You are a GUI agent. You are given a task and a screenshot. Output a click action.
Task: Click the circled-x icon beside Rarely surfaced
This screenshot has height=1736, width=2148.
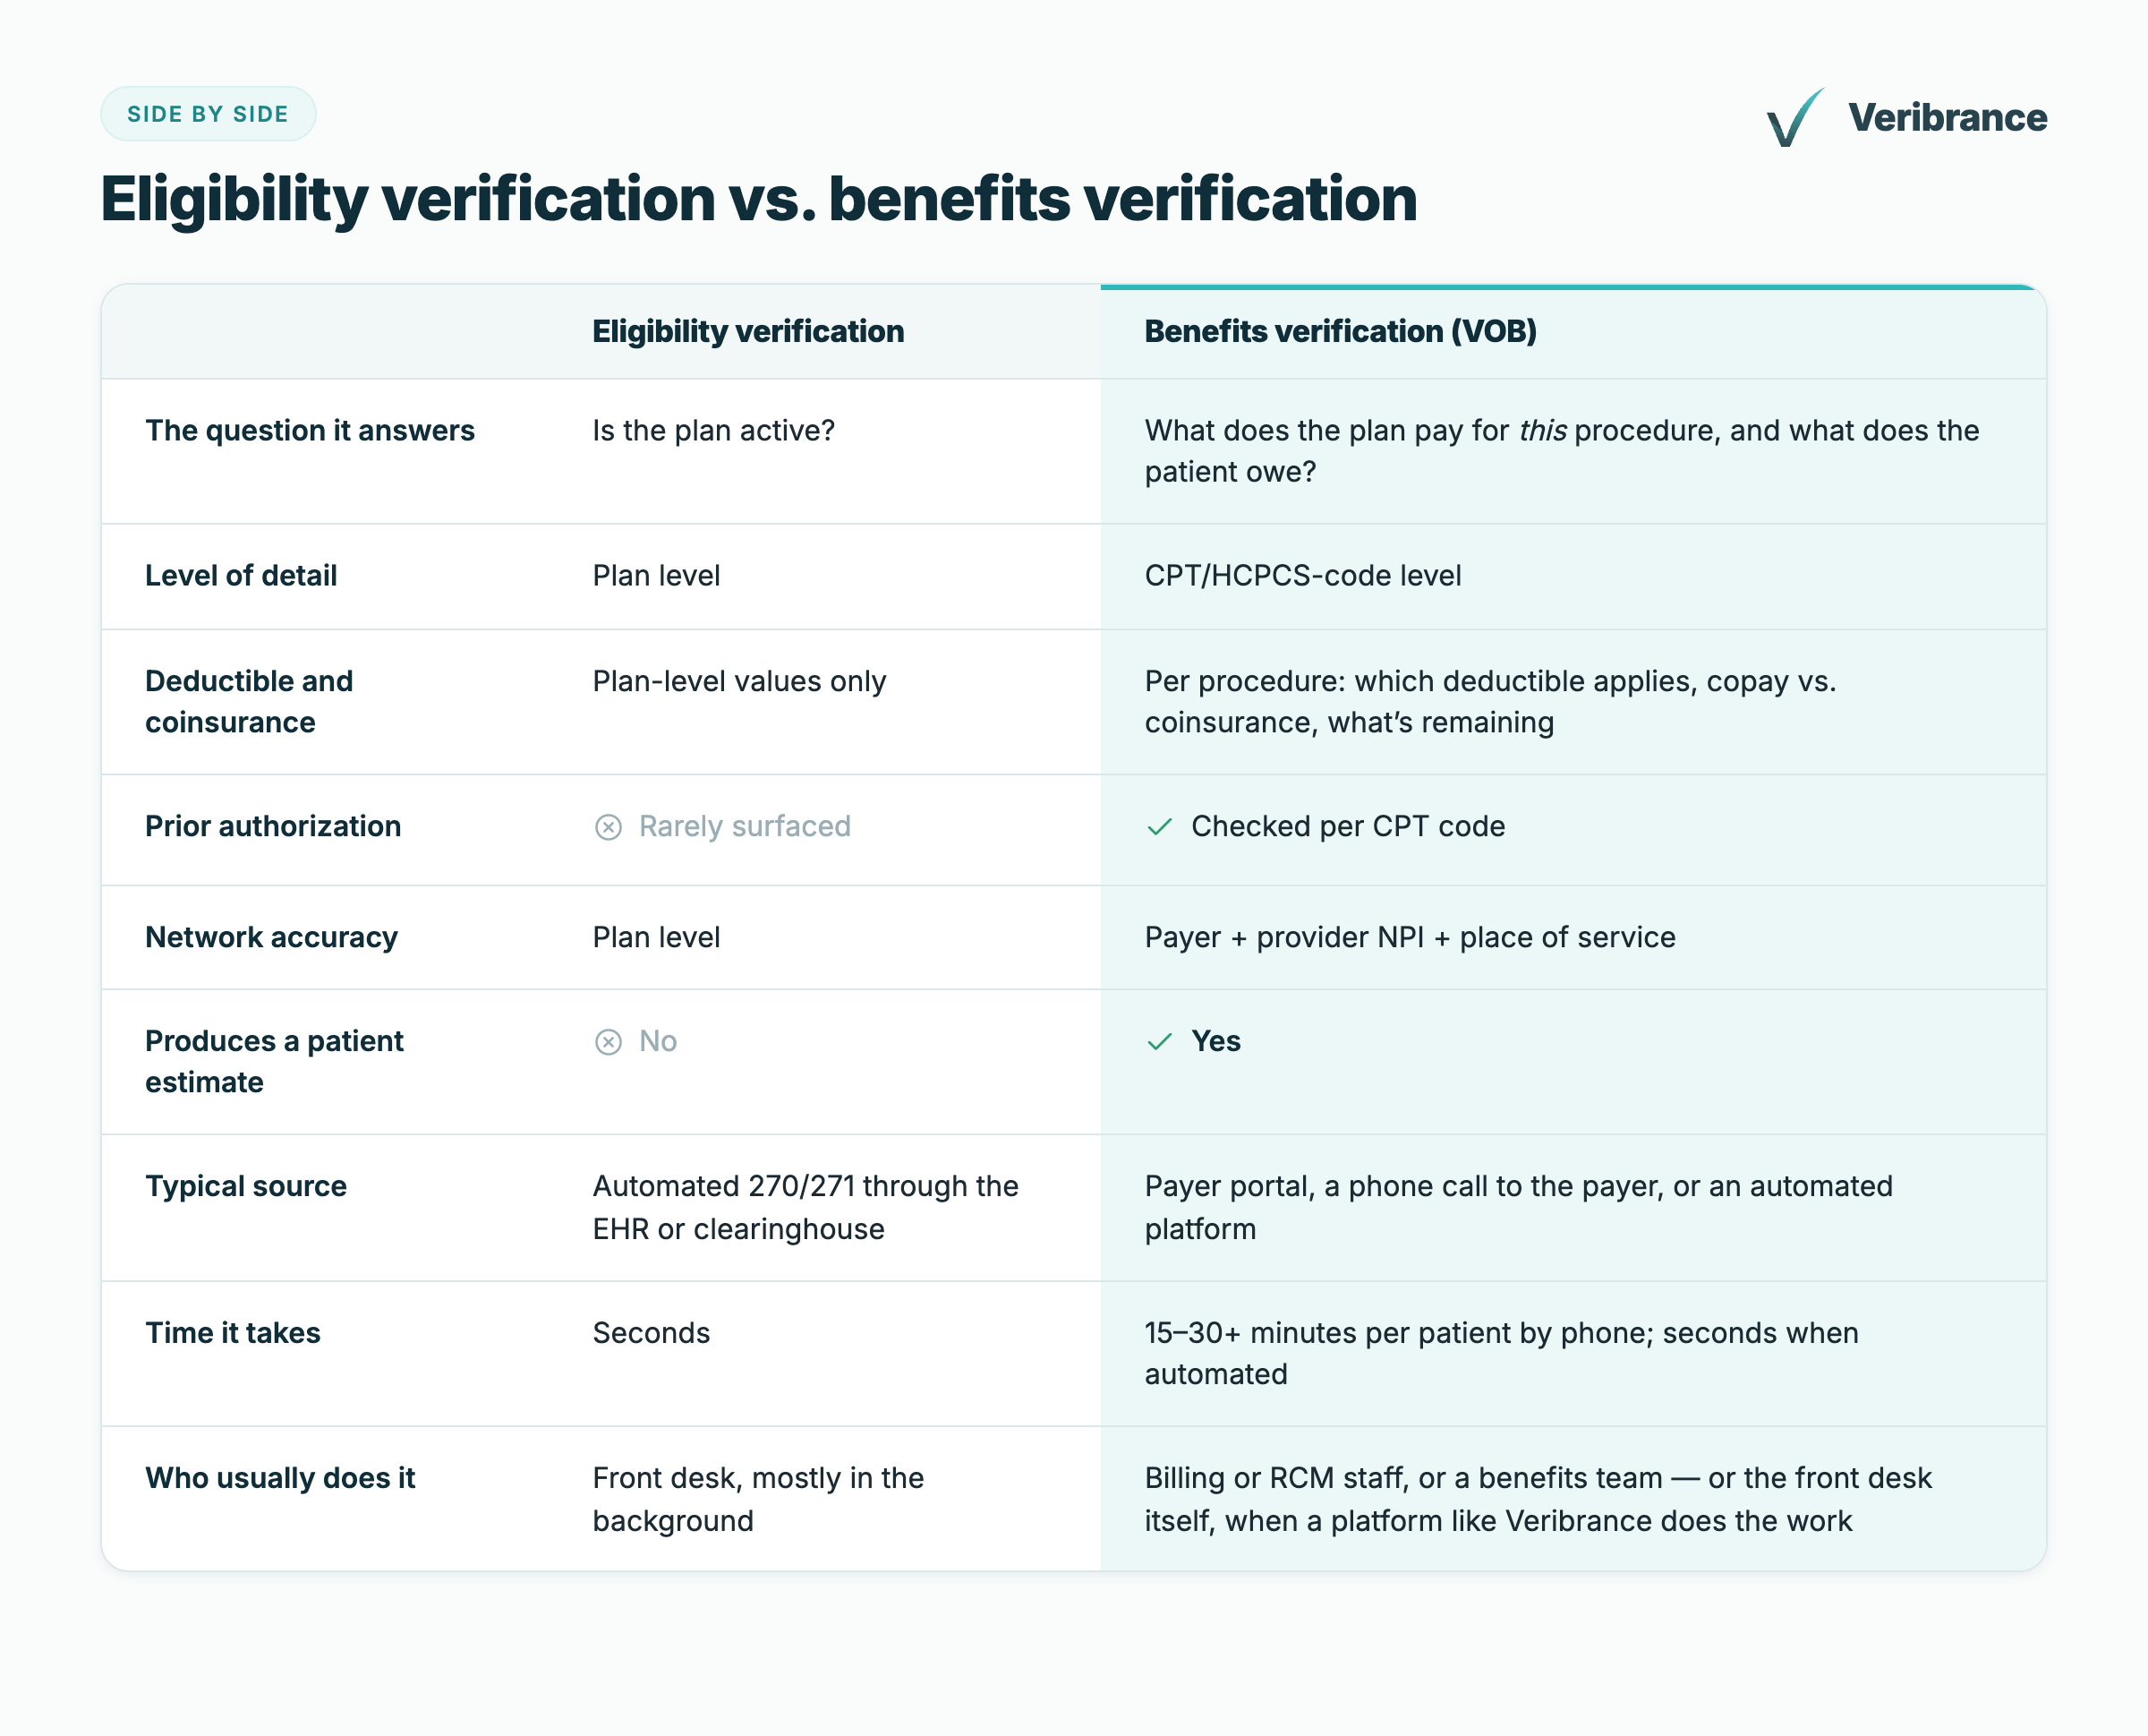[608, 827]
